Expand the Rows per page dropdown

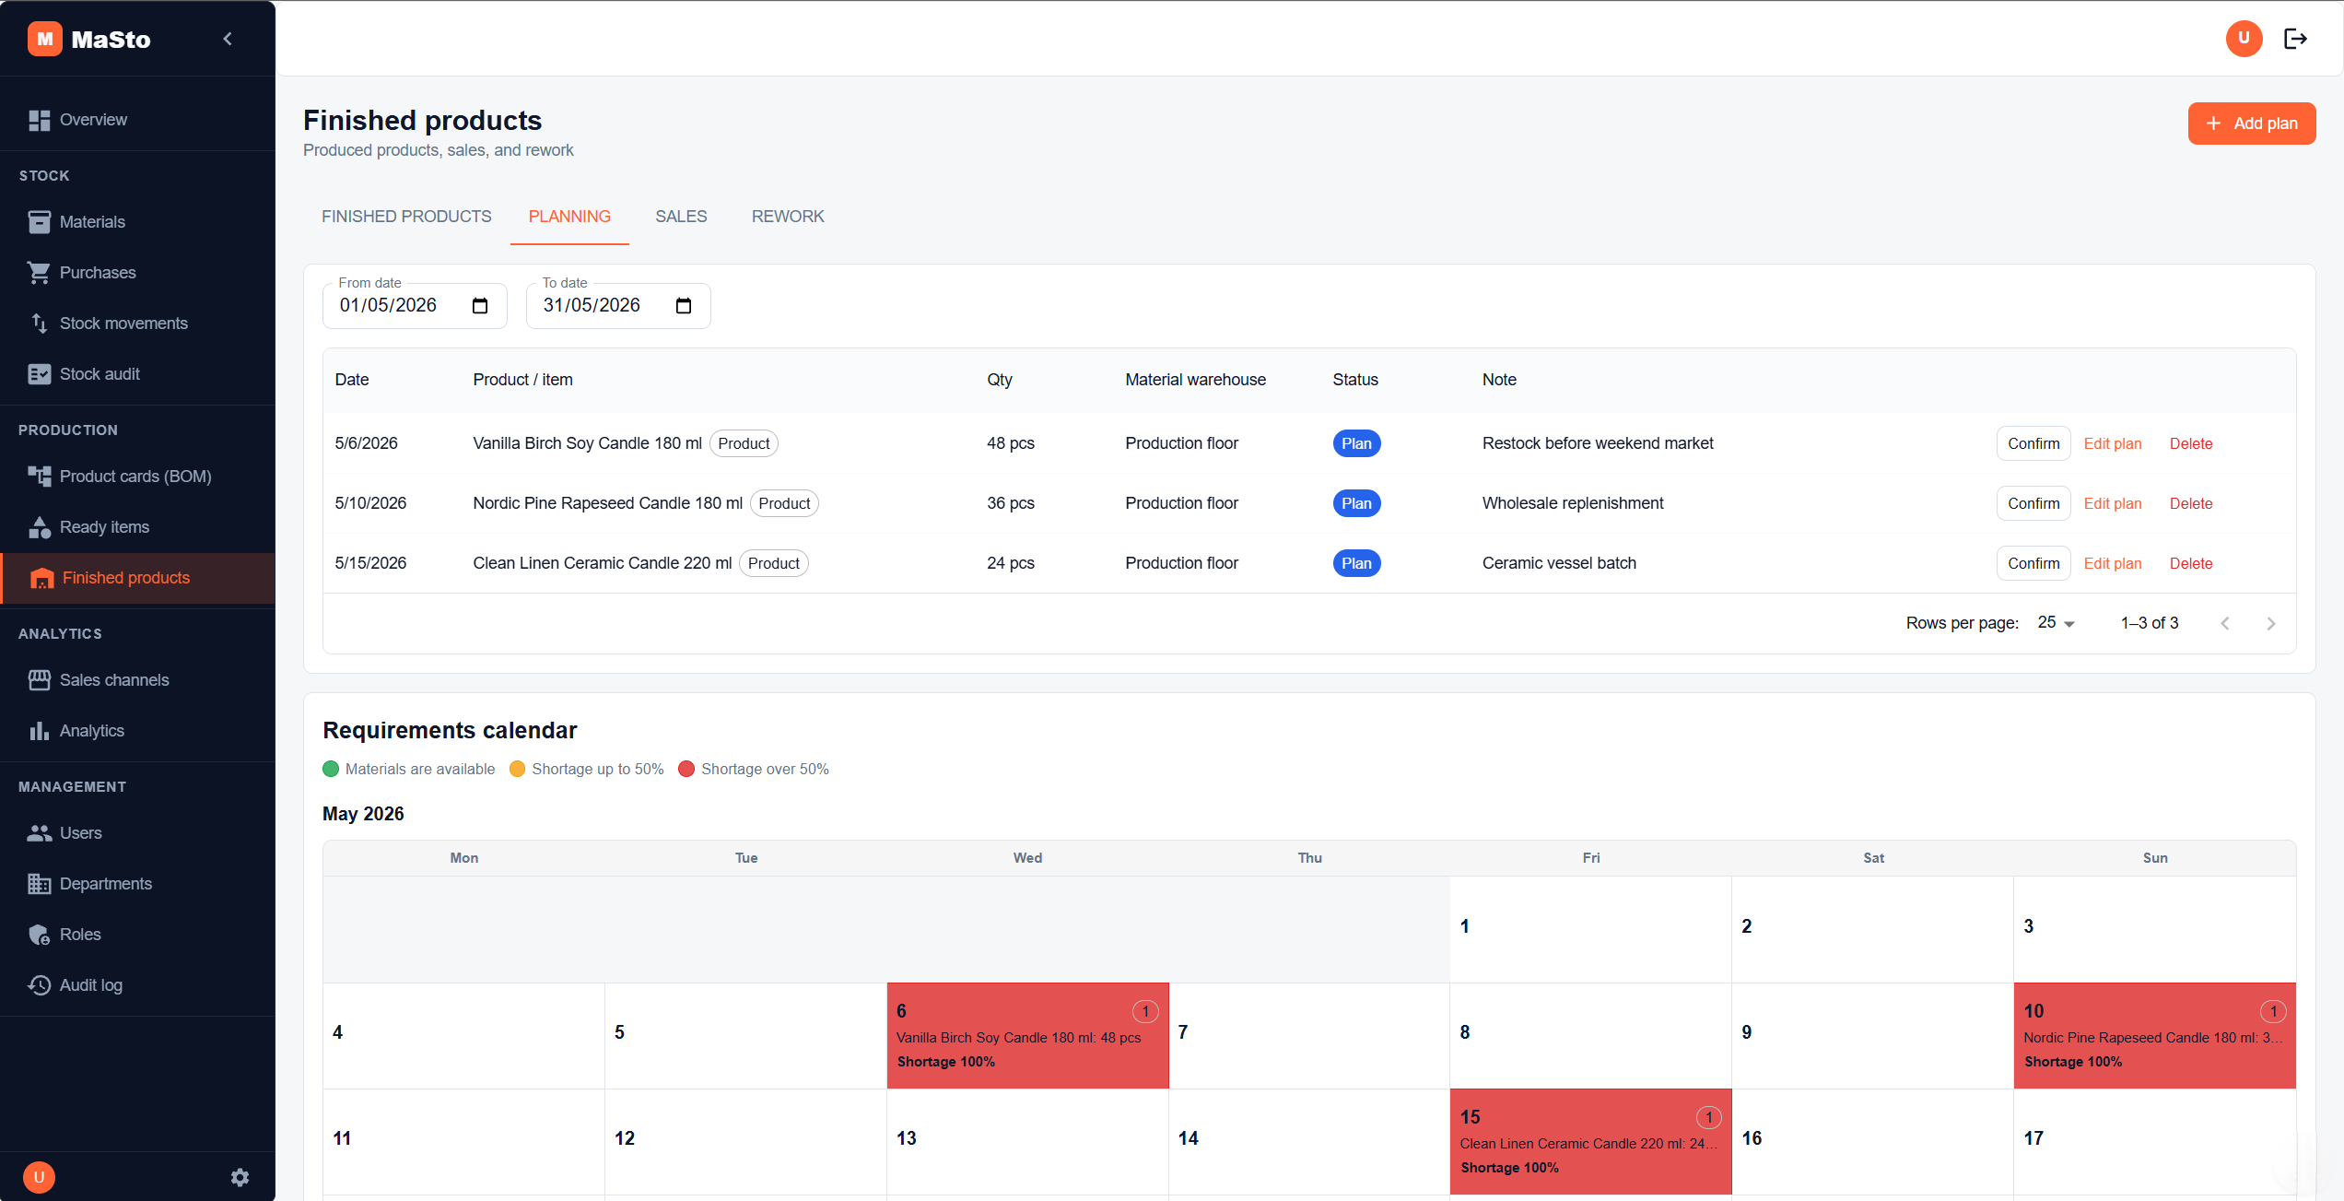click(x=2056, y=623)
